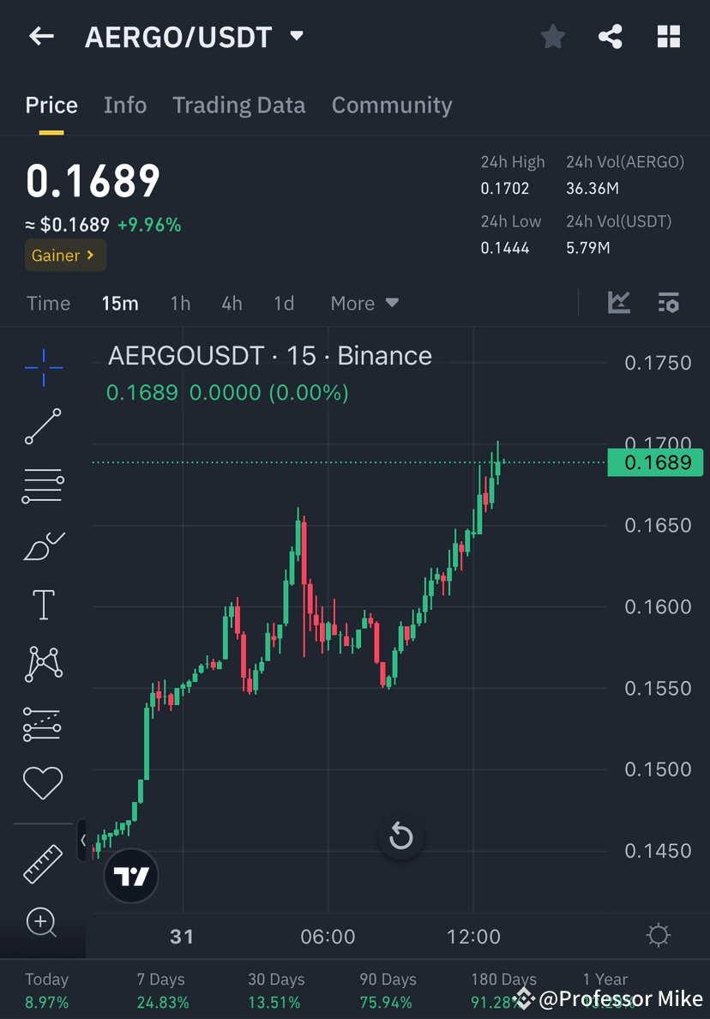Open the More timeframes dropdown
Image resolution: width=710 pixels, height=1019 pixels.
364,303
